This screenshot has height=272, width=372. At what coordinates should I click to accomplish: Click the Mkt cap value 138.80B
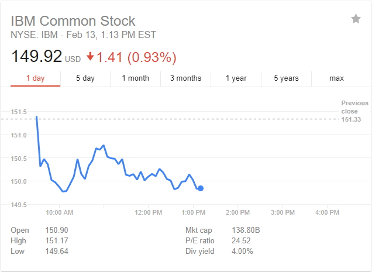247,230
